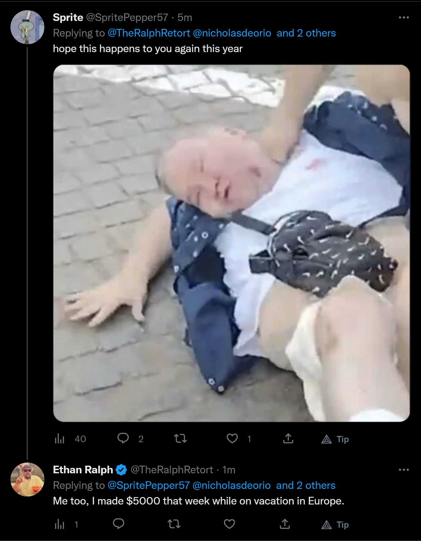Share Sprite's tweet via upload icon
This screenshot has height=541, width=421.
(288, 438)
